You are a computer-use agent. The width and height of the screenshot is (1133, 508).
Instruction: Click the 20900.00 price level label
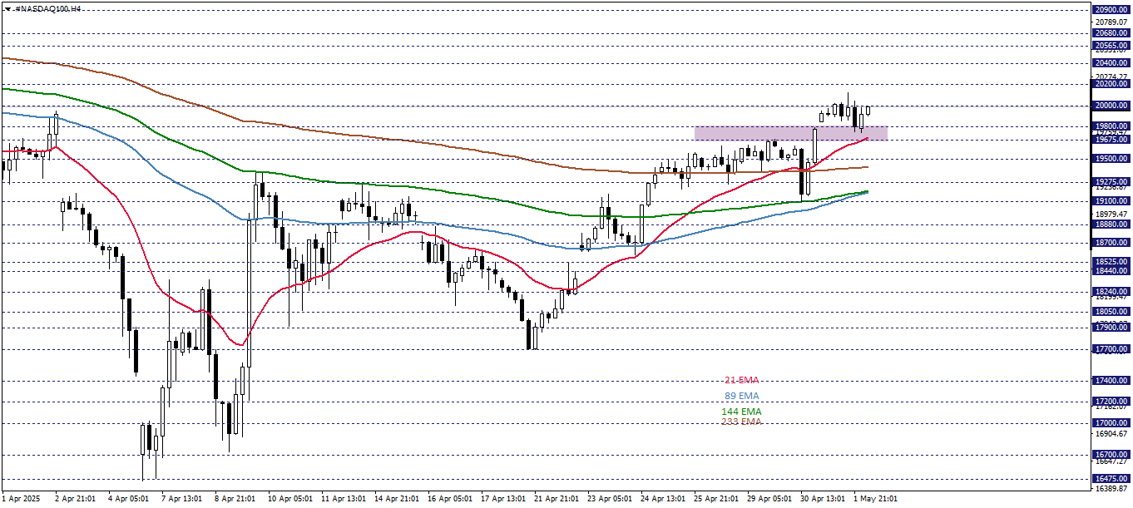click(x=1111, y=9)
